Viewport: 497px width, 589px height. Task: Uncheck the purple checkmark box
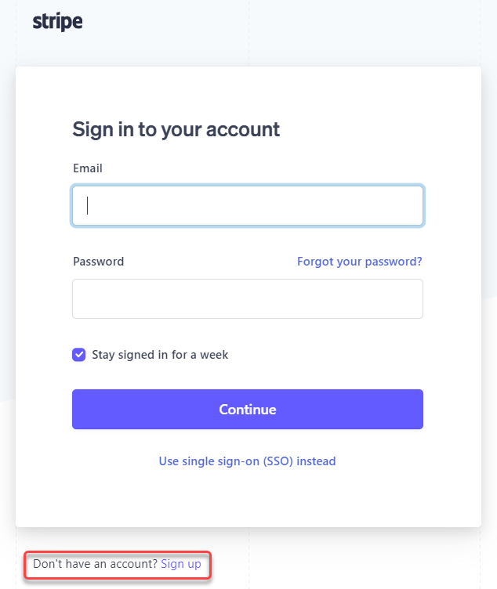(x=79, y=355)
